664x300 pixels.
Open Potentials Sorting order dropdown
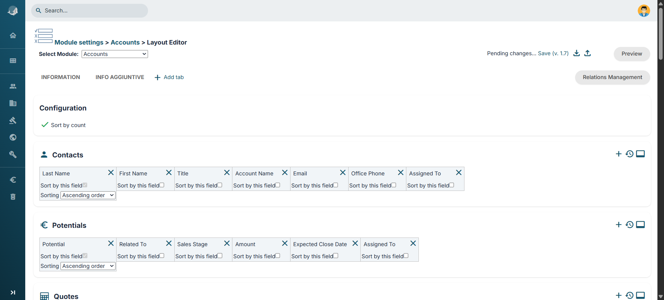88,266
